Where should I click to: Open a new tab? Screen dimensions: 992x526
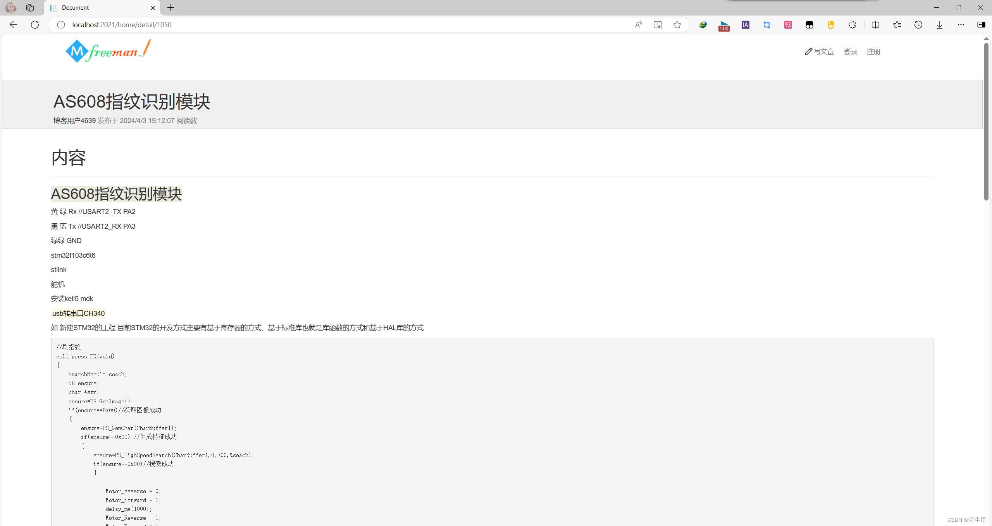170,7
